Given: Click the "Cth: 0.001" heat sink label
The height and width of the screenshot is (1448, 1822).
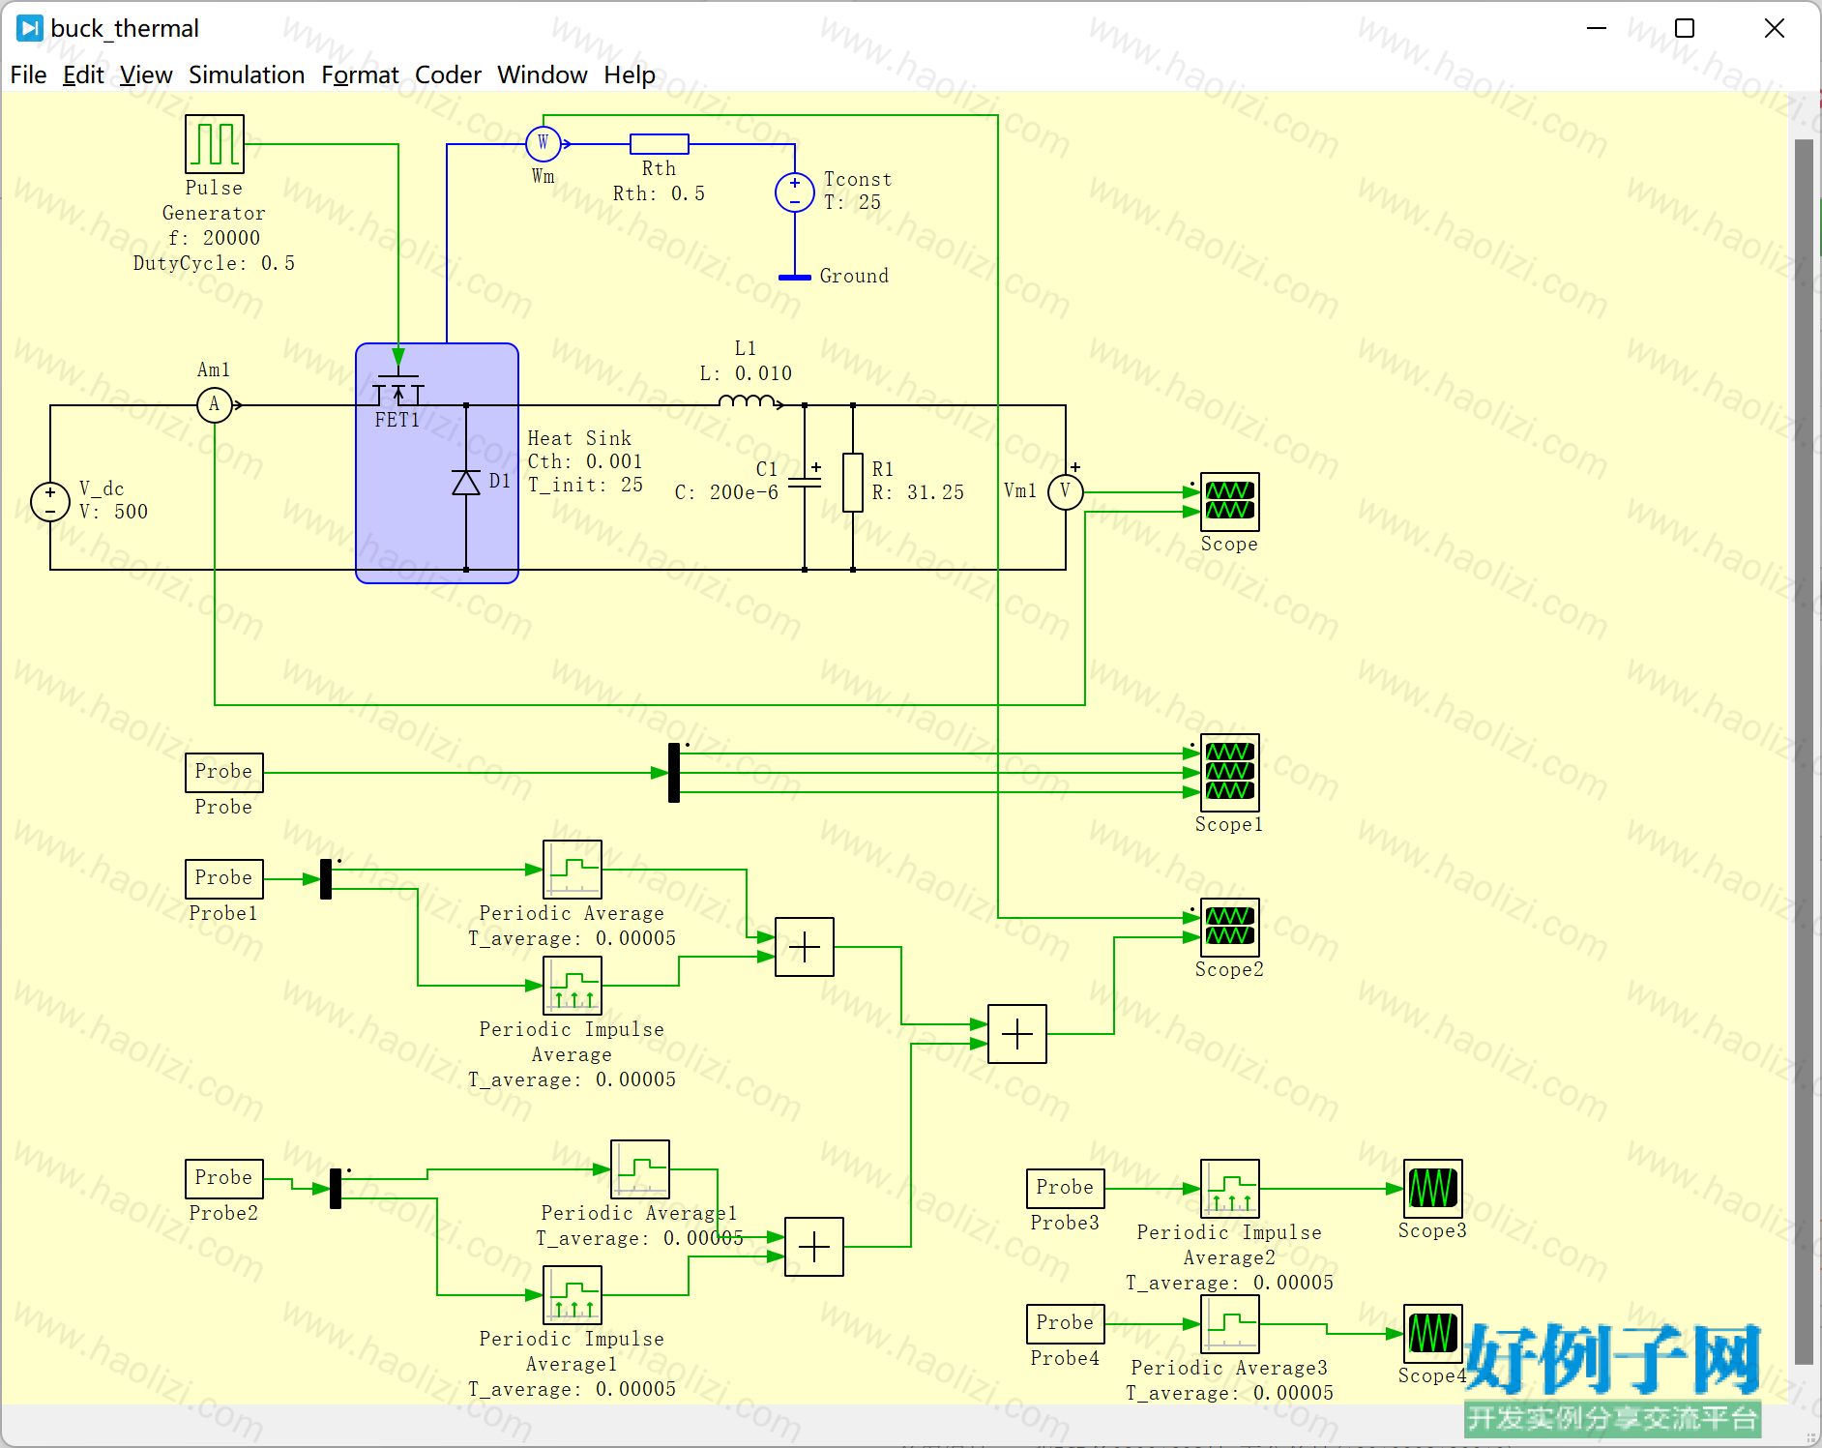Looking at the screenshot, I should coord(585,461).
